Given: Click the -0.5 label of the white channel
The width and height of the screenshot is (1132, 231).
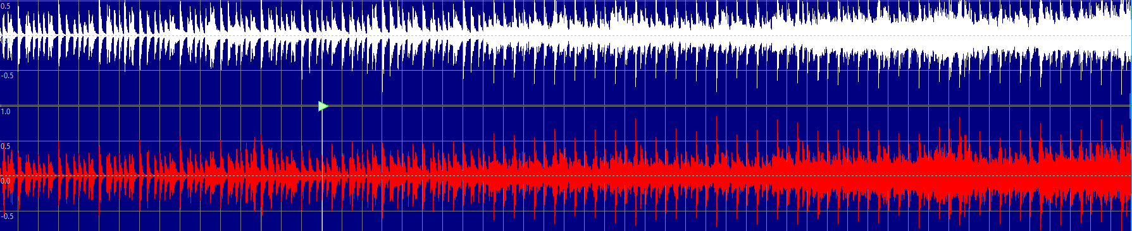Looking at the screenshot, I should (7, 76).
